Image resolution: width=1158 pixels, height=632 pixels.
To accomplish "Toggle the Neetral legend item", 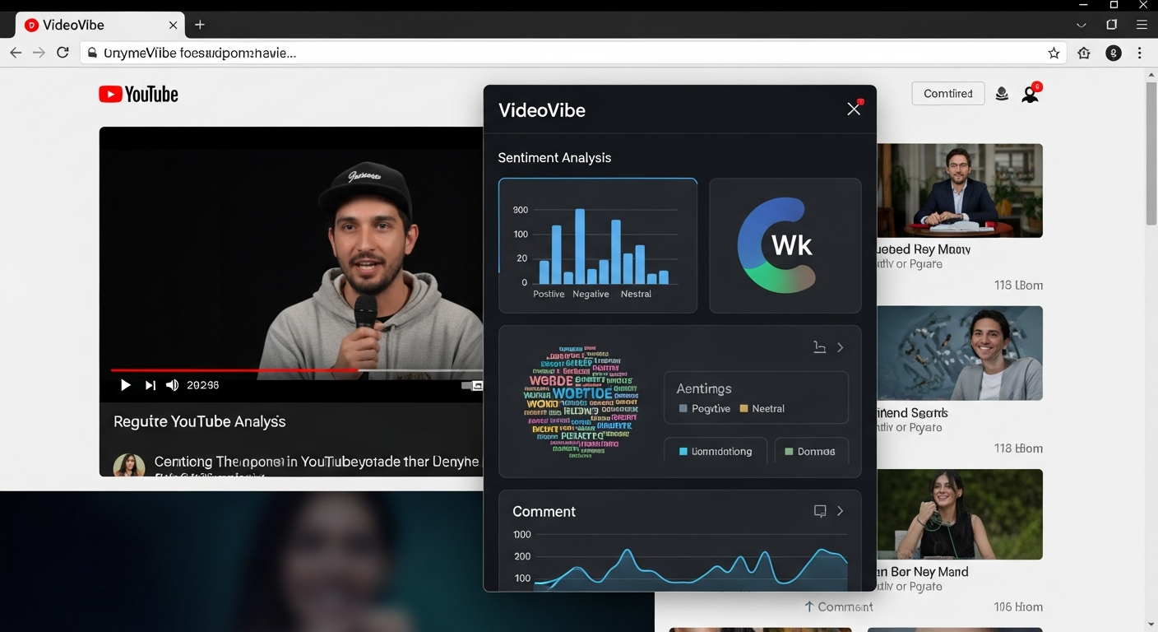I will pyautogui.click(x=762, y=409).
